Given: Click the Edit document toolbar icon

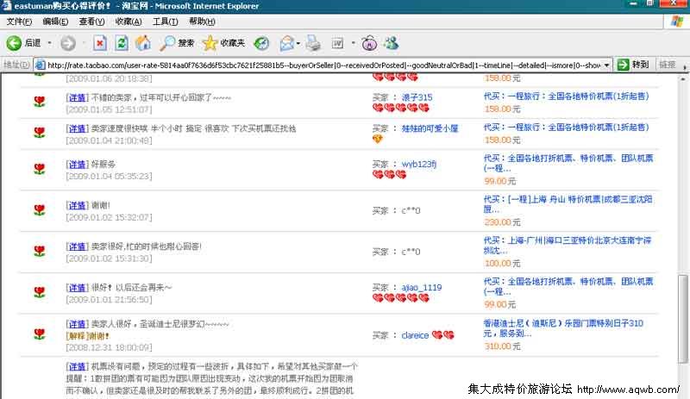Looking at the screenshot, I should click(x=337, y=43).
